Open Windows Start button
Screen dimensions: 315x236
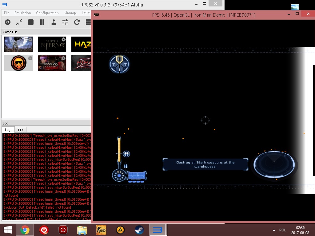[8, 230]
